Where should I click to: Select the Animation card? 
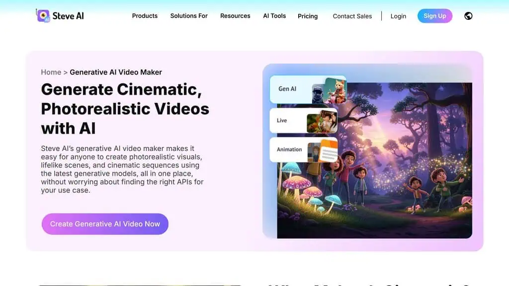point(304,149)
